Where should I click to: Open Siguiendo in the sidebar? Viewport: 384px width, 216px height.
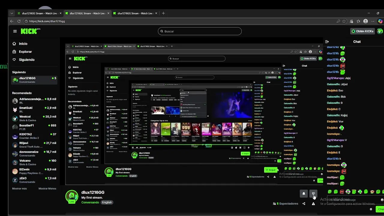point(26,60)
